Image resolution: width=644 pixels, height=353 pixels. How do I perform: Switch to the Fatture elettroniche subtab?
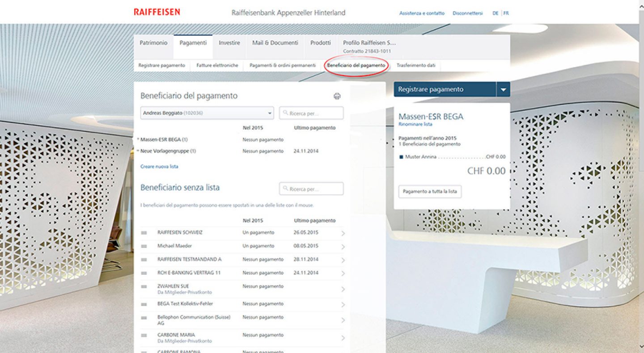[217, 65]
